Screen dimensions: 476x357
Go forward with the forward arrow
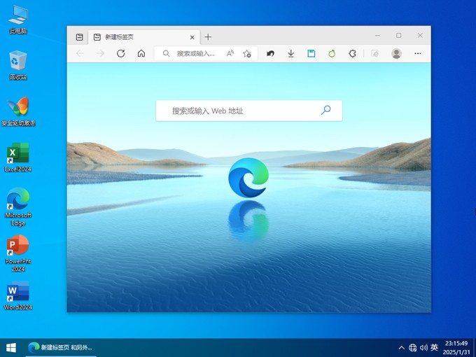pyautogui.click(x=100, y=53)
